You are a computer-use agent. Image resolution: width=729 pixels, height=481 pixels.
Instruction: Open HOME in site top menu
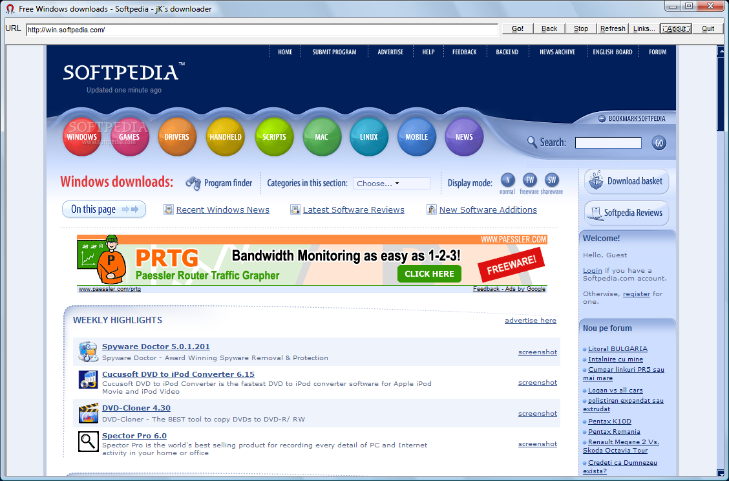click(285, 52)
